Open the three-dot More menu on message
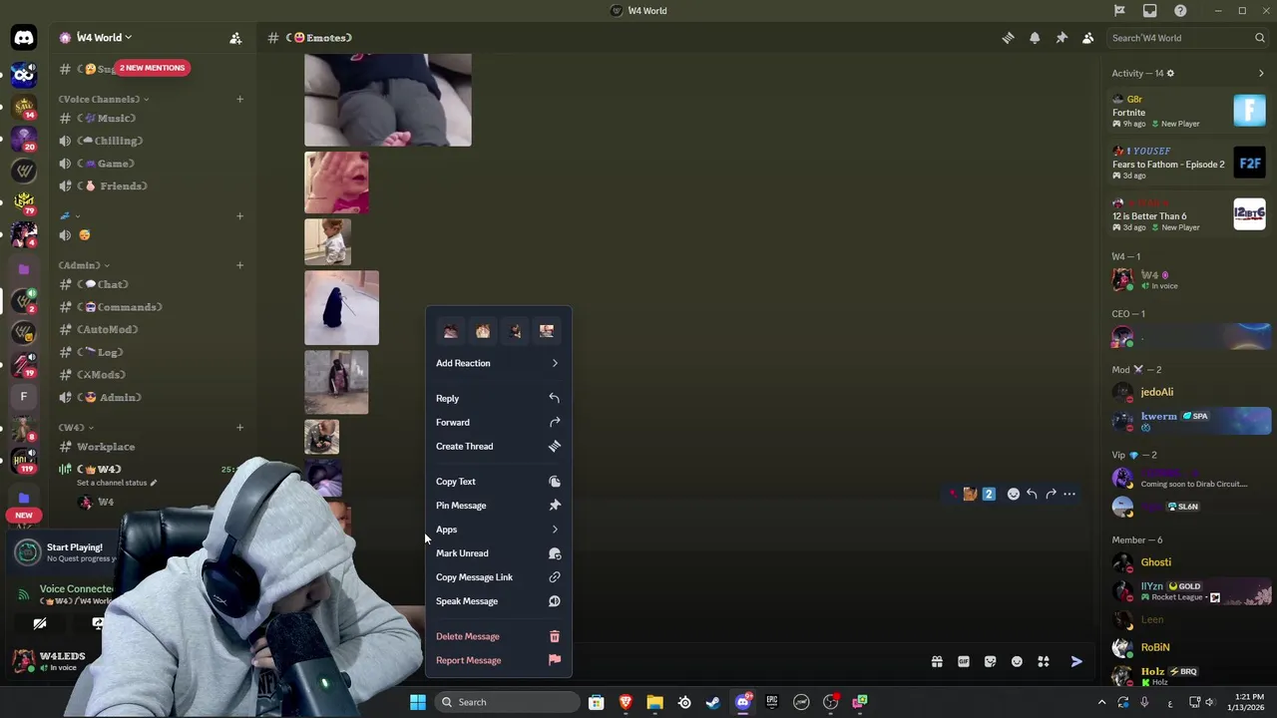This screenshot has height=718, width=1277. tap(1069, 494)
